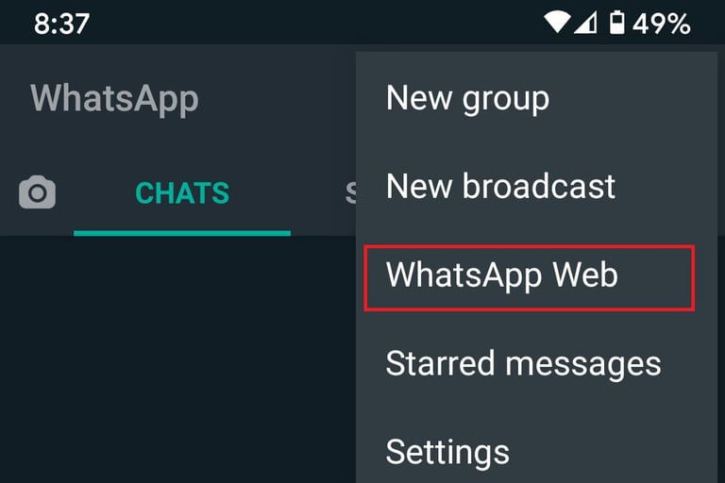Tap the red highlight border around WhatsApp Web
This screenshot has height=483, width=725.
click(530, 247)
